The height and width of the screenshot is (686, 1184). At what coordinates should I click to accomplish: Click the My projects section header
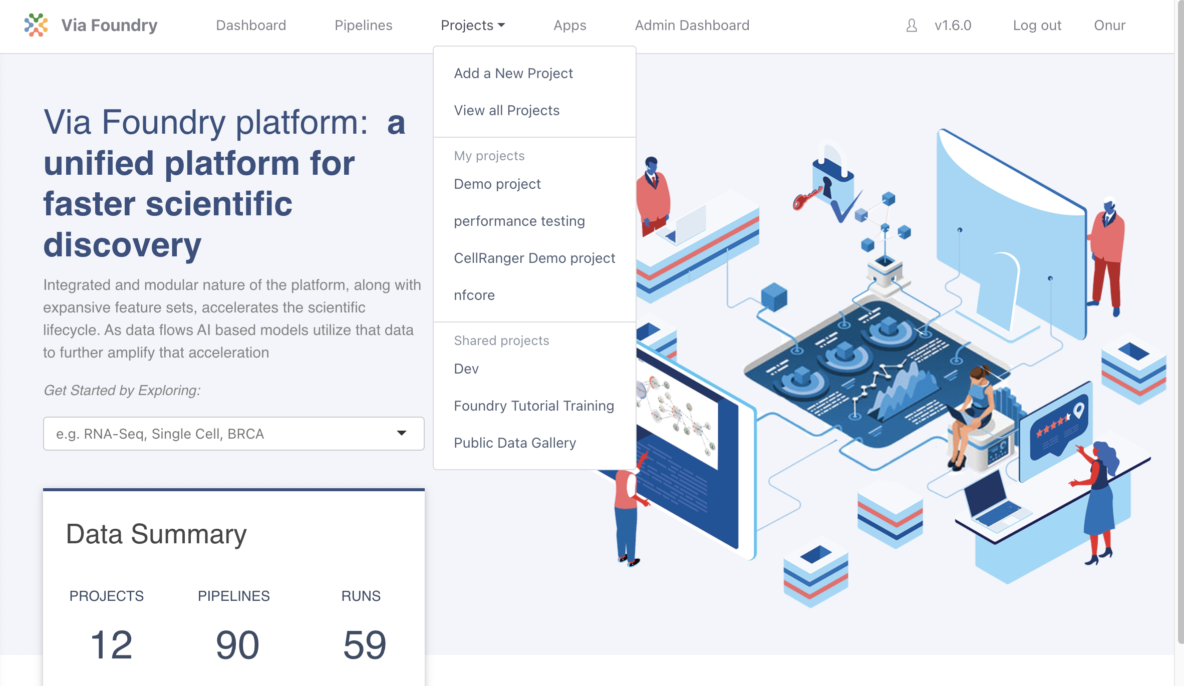489,156
